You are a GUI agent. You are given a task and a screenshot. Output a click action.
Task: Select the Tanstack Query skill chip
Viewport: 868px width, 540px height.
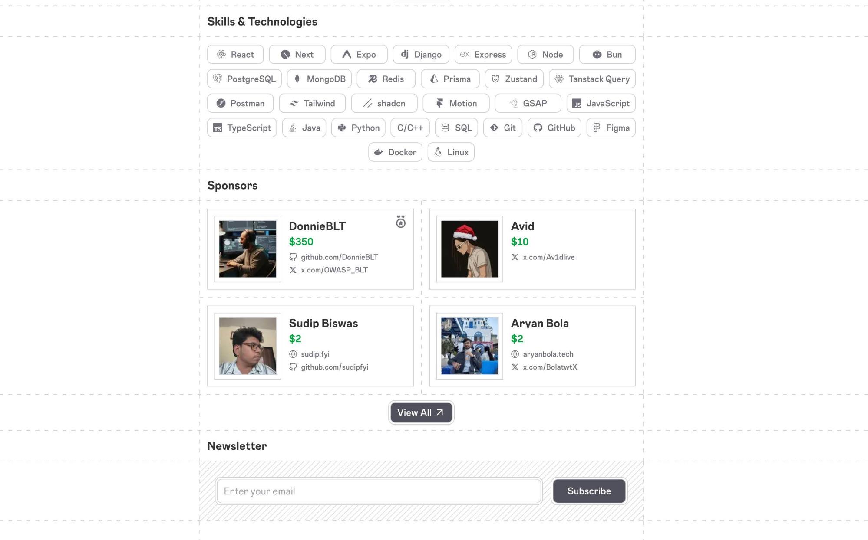(x=592, y=79)
